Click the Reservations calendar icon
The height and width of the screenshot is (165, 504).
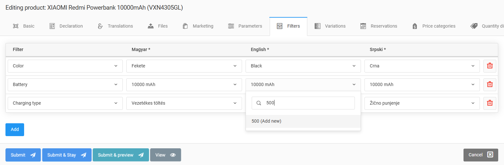(363, 26)
